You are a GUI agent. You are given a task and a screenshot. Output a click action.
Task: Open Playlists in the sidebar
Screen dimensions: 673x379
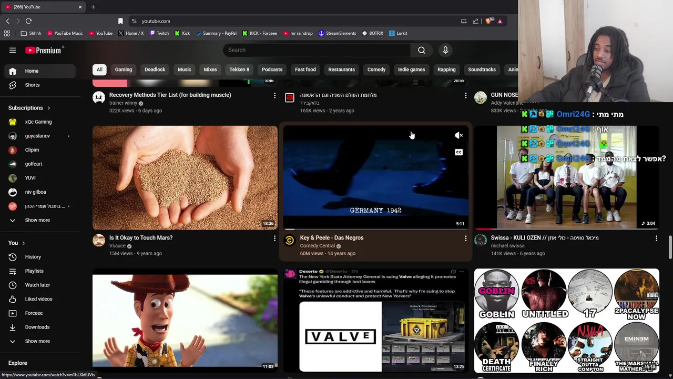(x=41, y=271)
